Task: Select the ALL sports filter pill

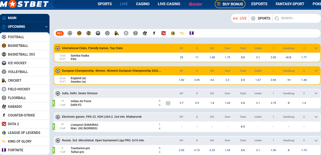Action: [60, 33]
